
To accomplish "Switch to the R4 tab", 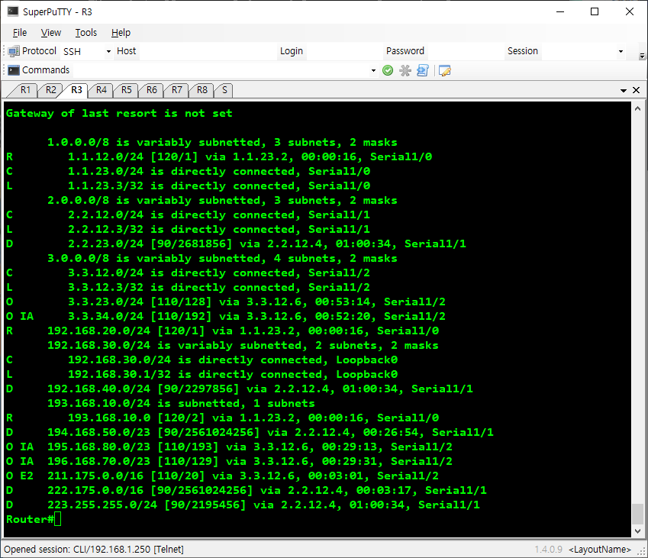I will [x=101, y=90].
